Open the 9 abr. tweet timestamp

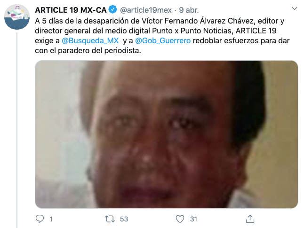[189, 10]
